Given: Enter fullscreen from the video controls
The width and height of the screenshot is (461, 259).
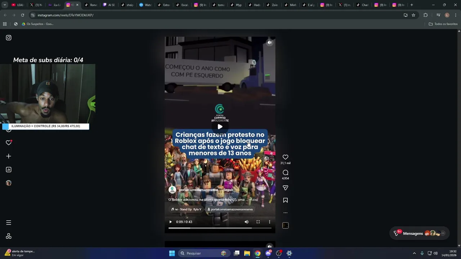Looking at the screenshot, I should [x=258, y=222].
